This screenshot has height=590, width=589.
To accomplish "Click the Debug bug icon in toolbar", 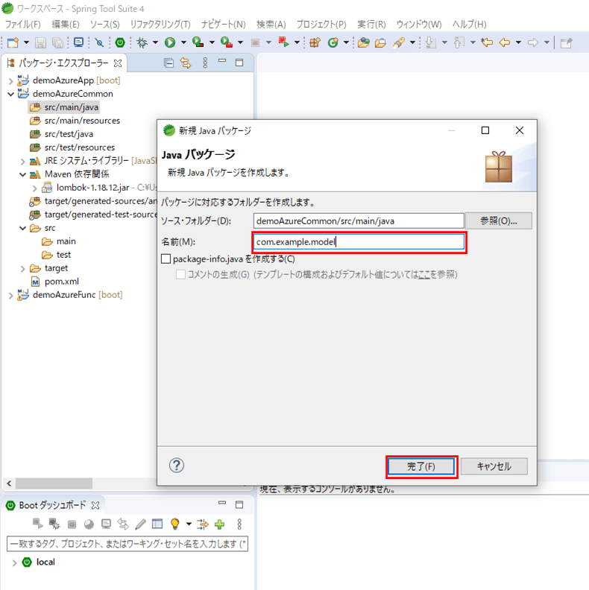I will click(x=142, y=42).
